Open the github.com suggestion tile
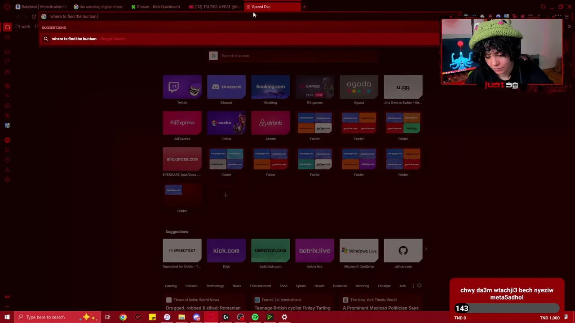The height and width of the screenshot is (323, 575). pyautogui.click(x=403, y=251)
